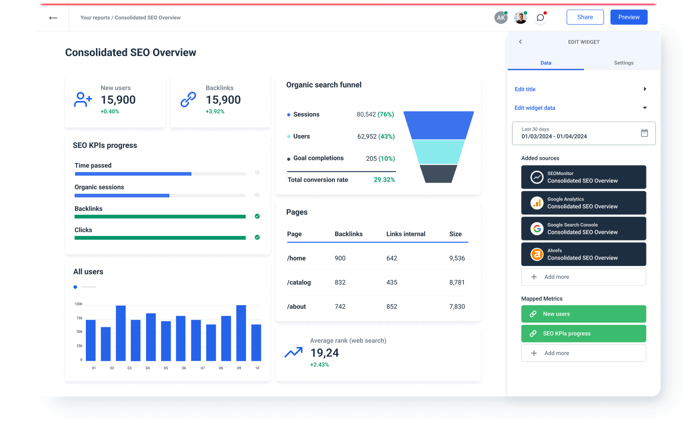Screen dimensions: 697x423
Task: Click the Sessions bullet in the funnel legend
Action: [x=288, y=114]
